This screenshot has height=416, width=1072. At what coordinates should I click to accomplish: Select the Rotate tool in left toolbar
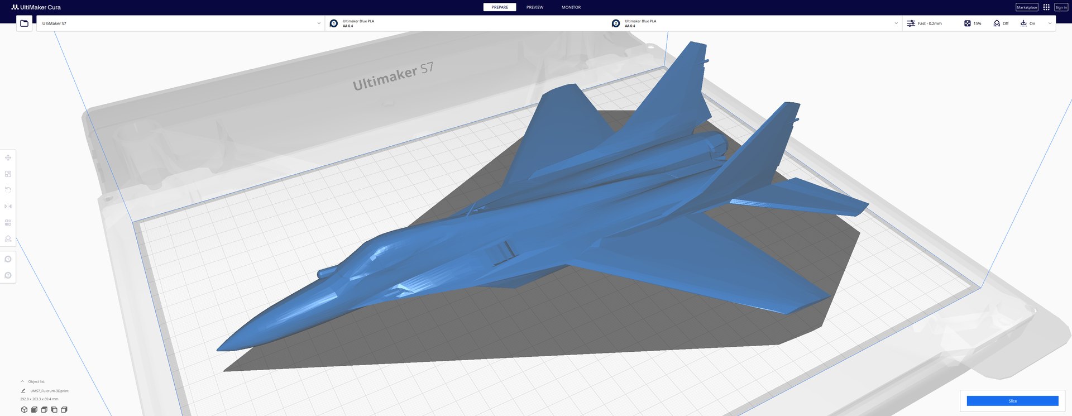point(8,190)
